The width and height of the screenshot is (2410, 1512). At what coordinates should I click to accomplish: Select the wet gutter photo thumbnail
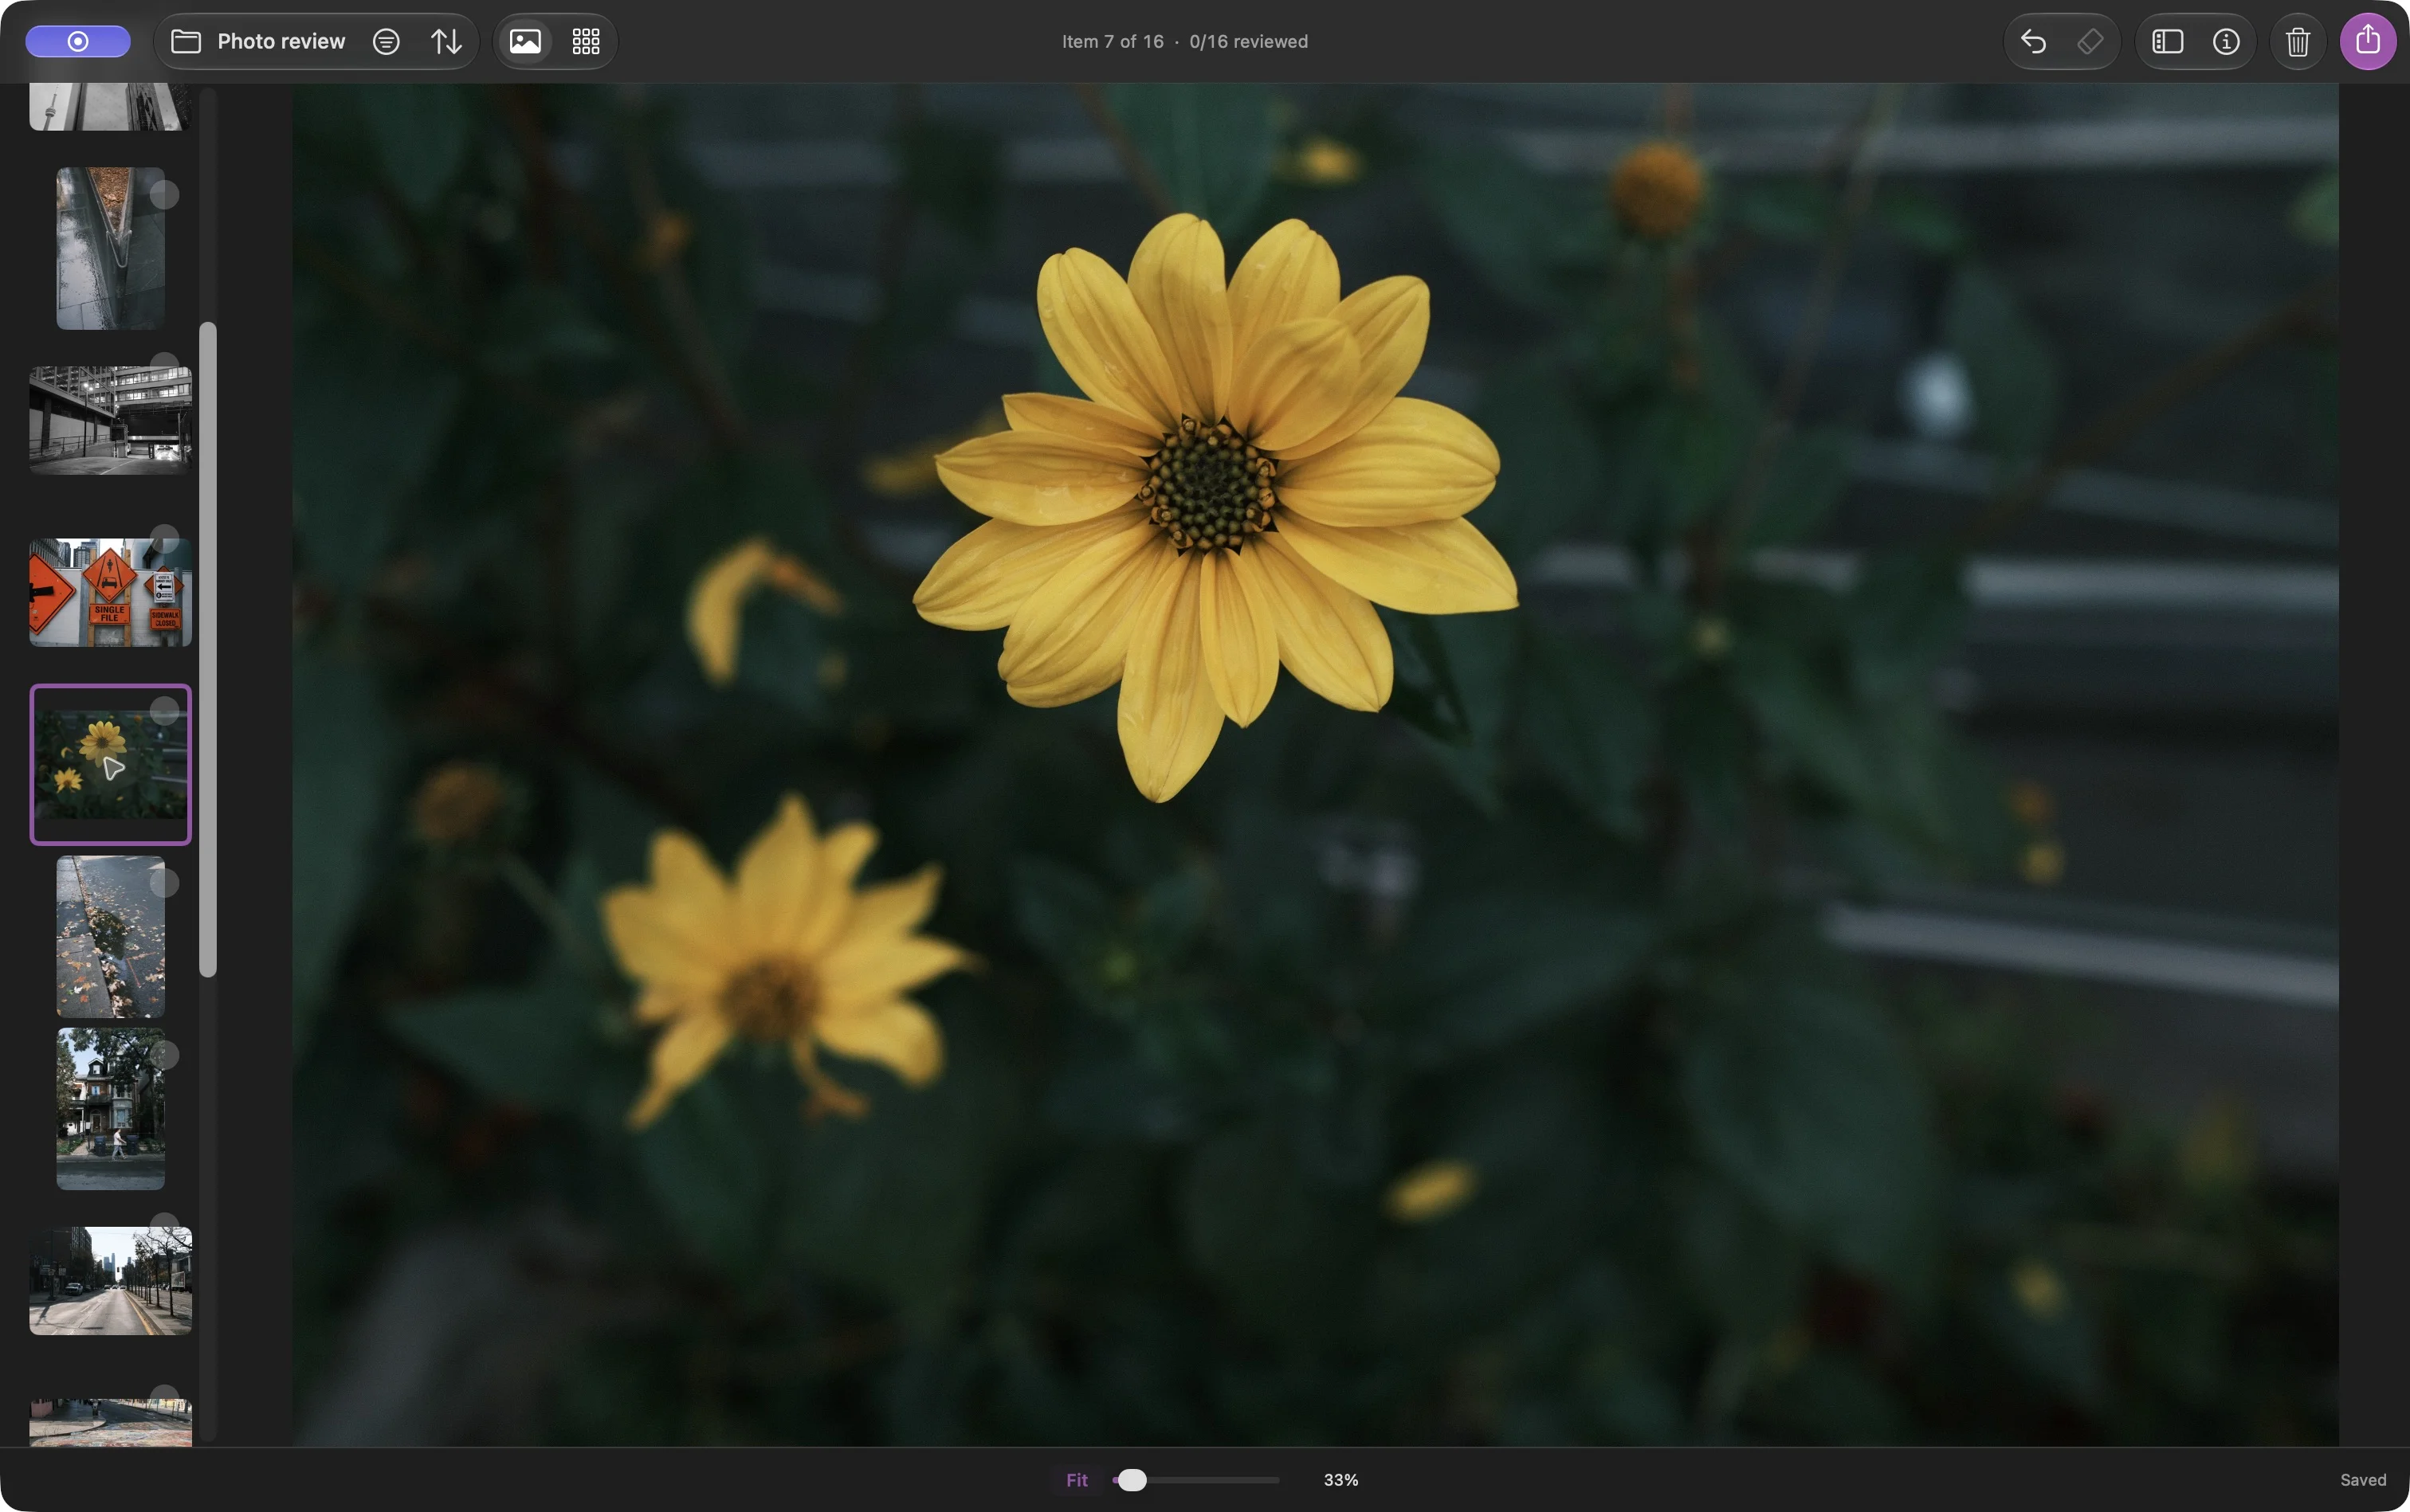click(110, 248)
